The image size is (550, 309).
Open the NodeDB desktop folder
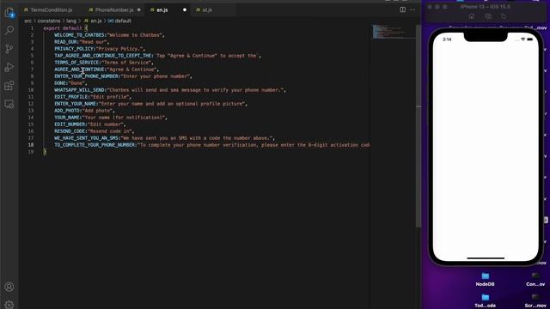click(485, 279)
